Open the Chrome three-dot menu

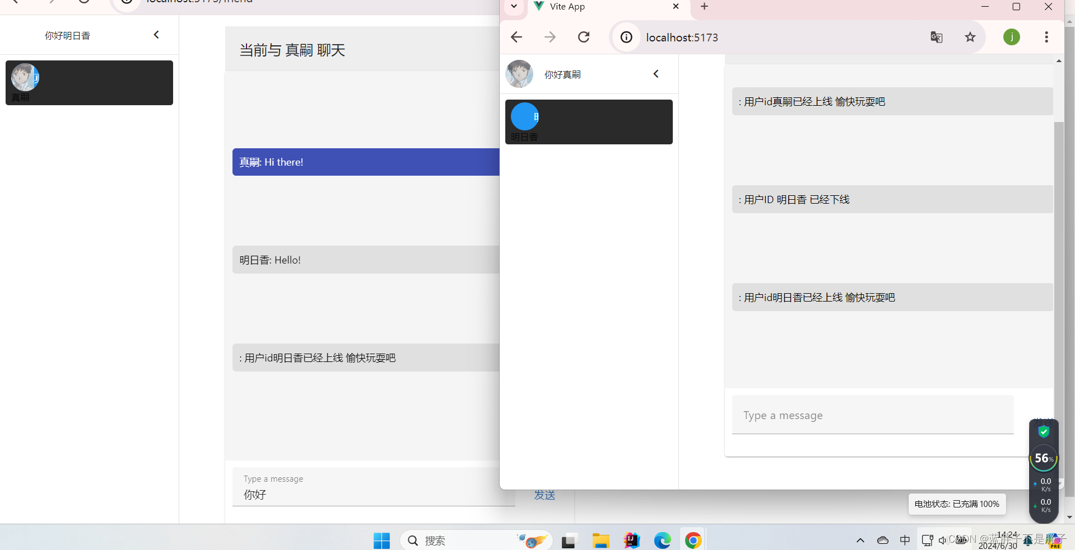click(x=1046, y=37)
